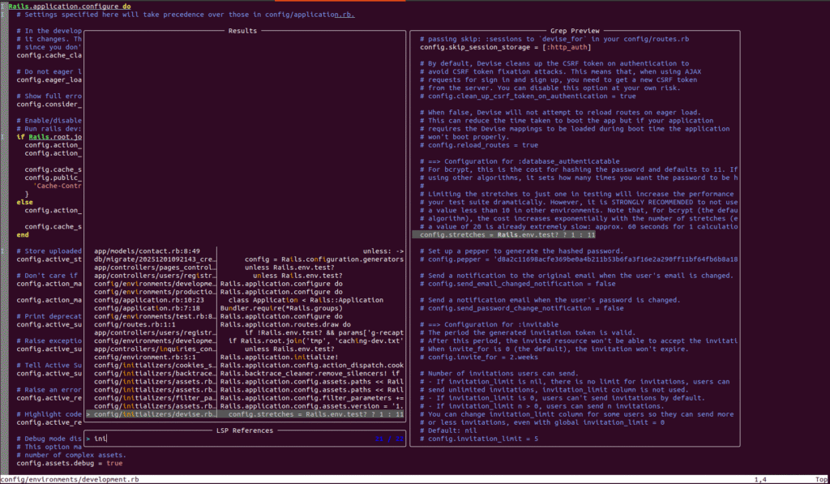
Task: Click the selection caret beside devise.rb result
Action: 88,414
